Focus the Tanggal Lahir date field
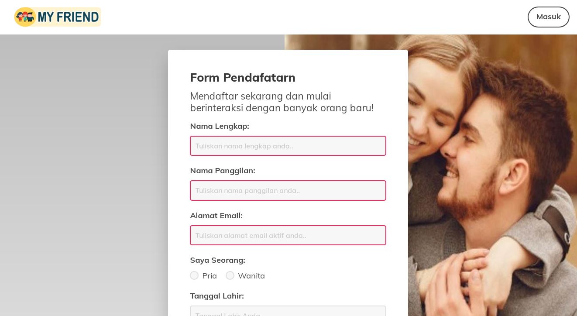Viewport: 577px width, 316px height. (x=288, y=311)
